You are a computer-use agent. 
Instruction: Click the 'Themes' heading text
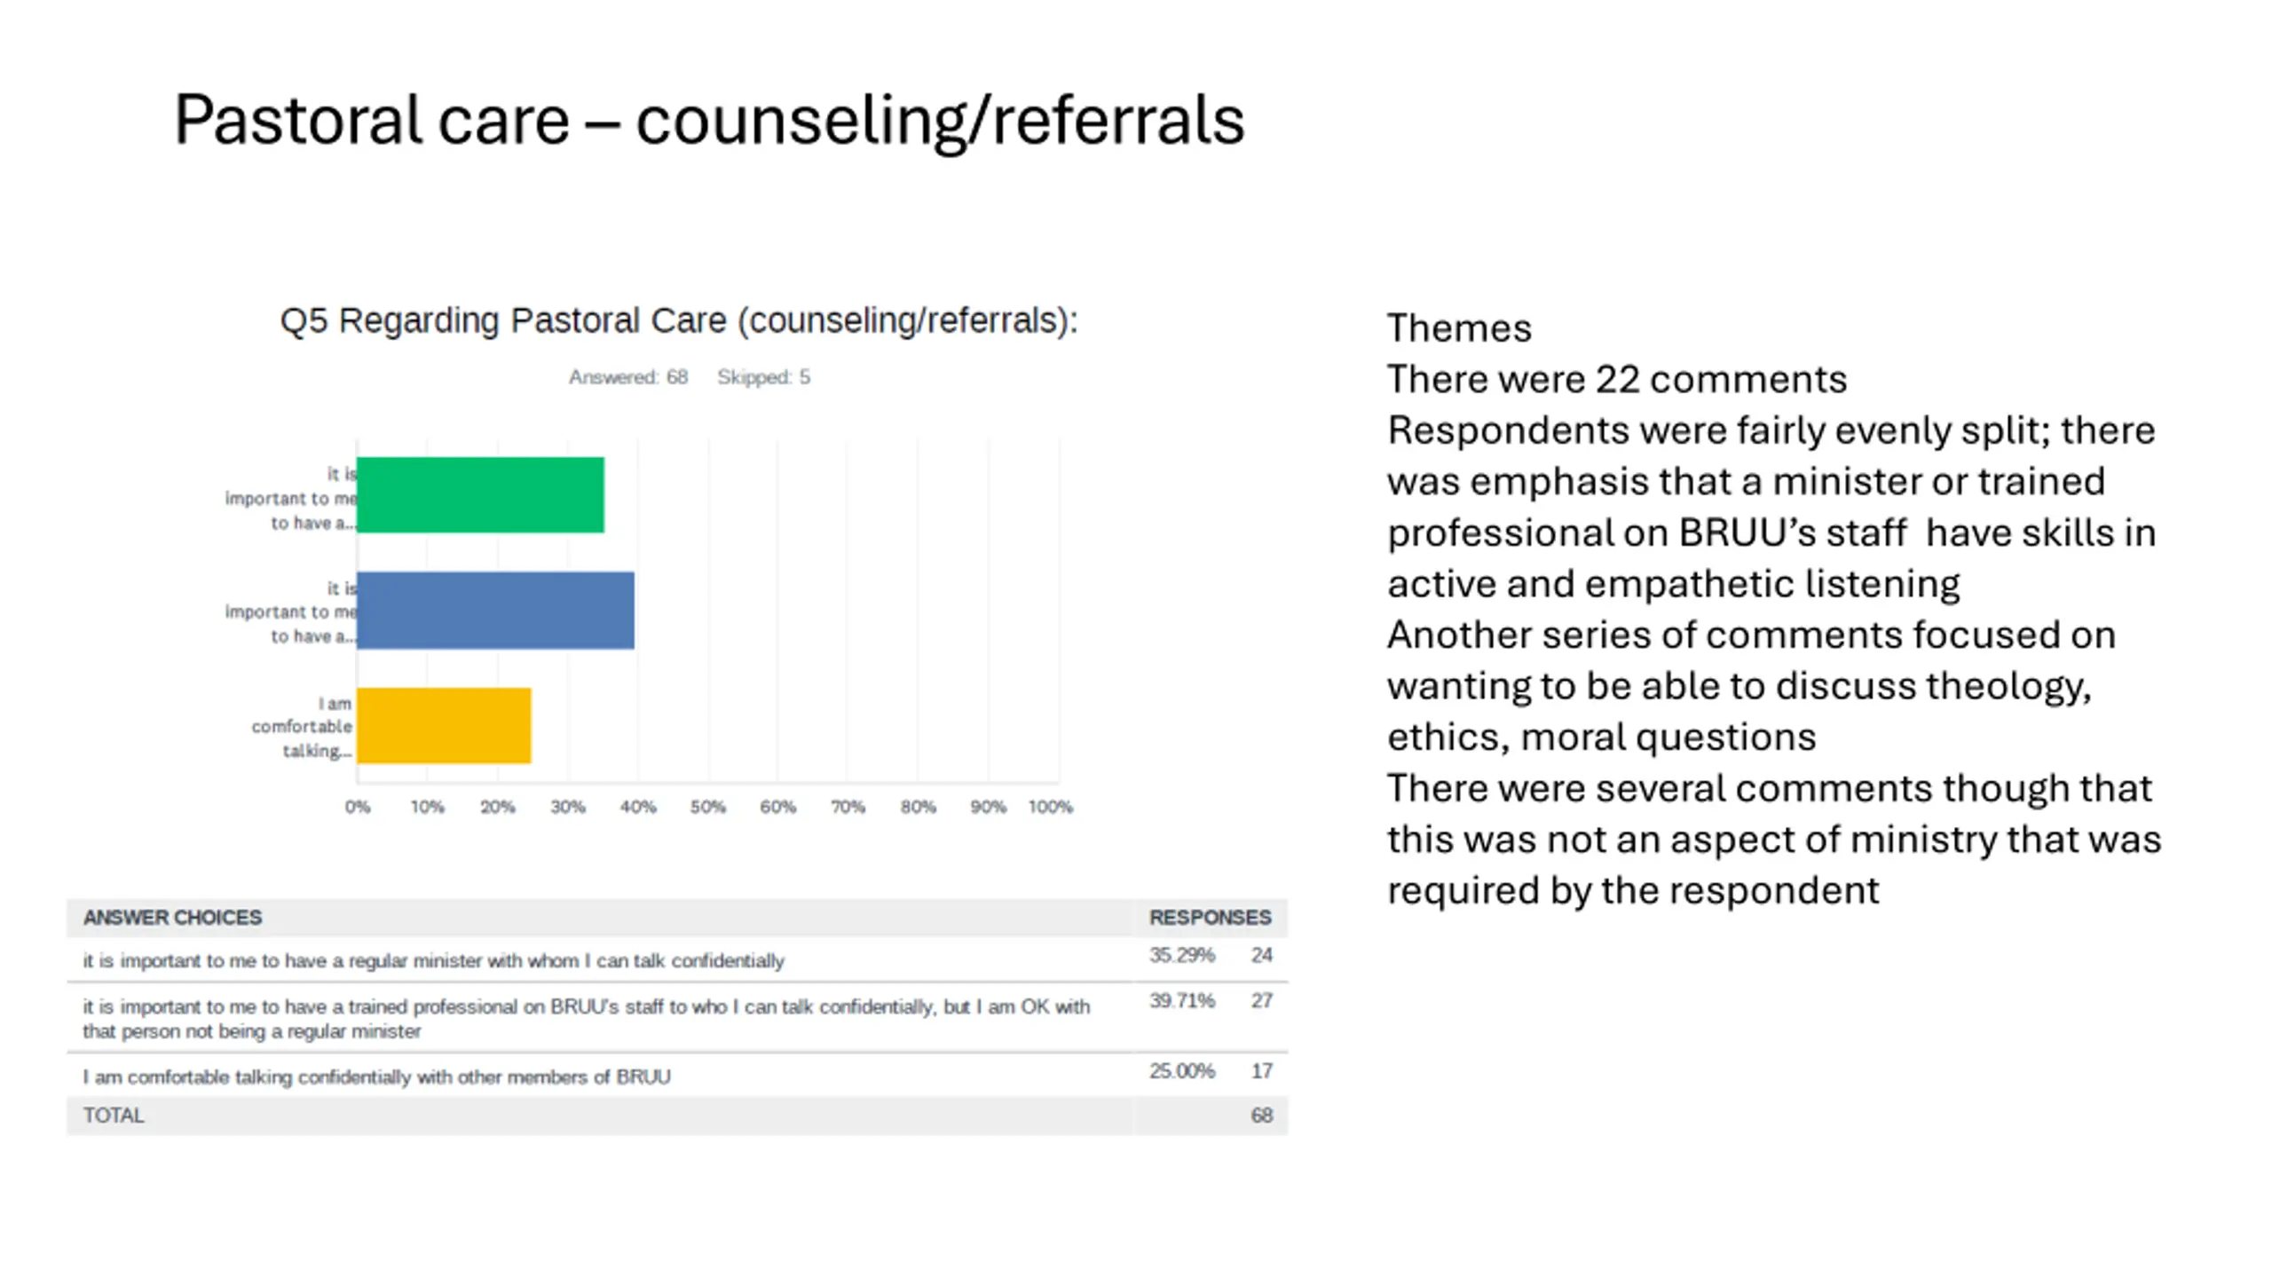pos(1459,328)
